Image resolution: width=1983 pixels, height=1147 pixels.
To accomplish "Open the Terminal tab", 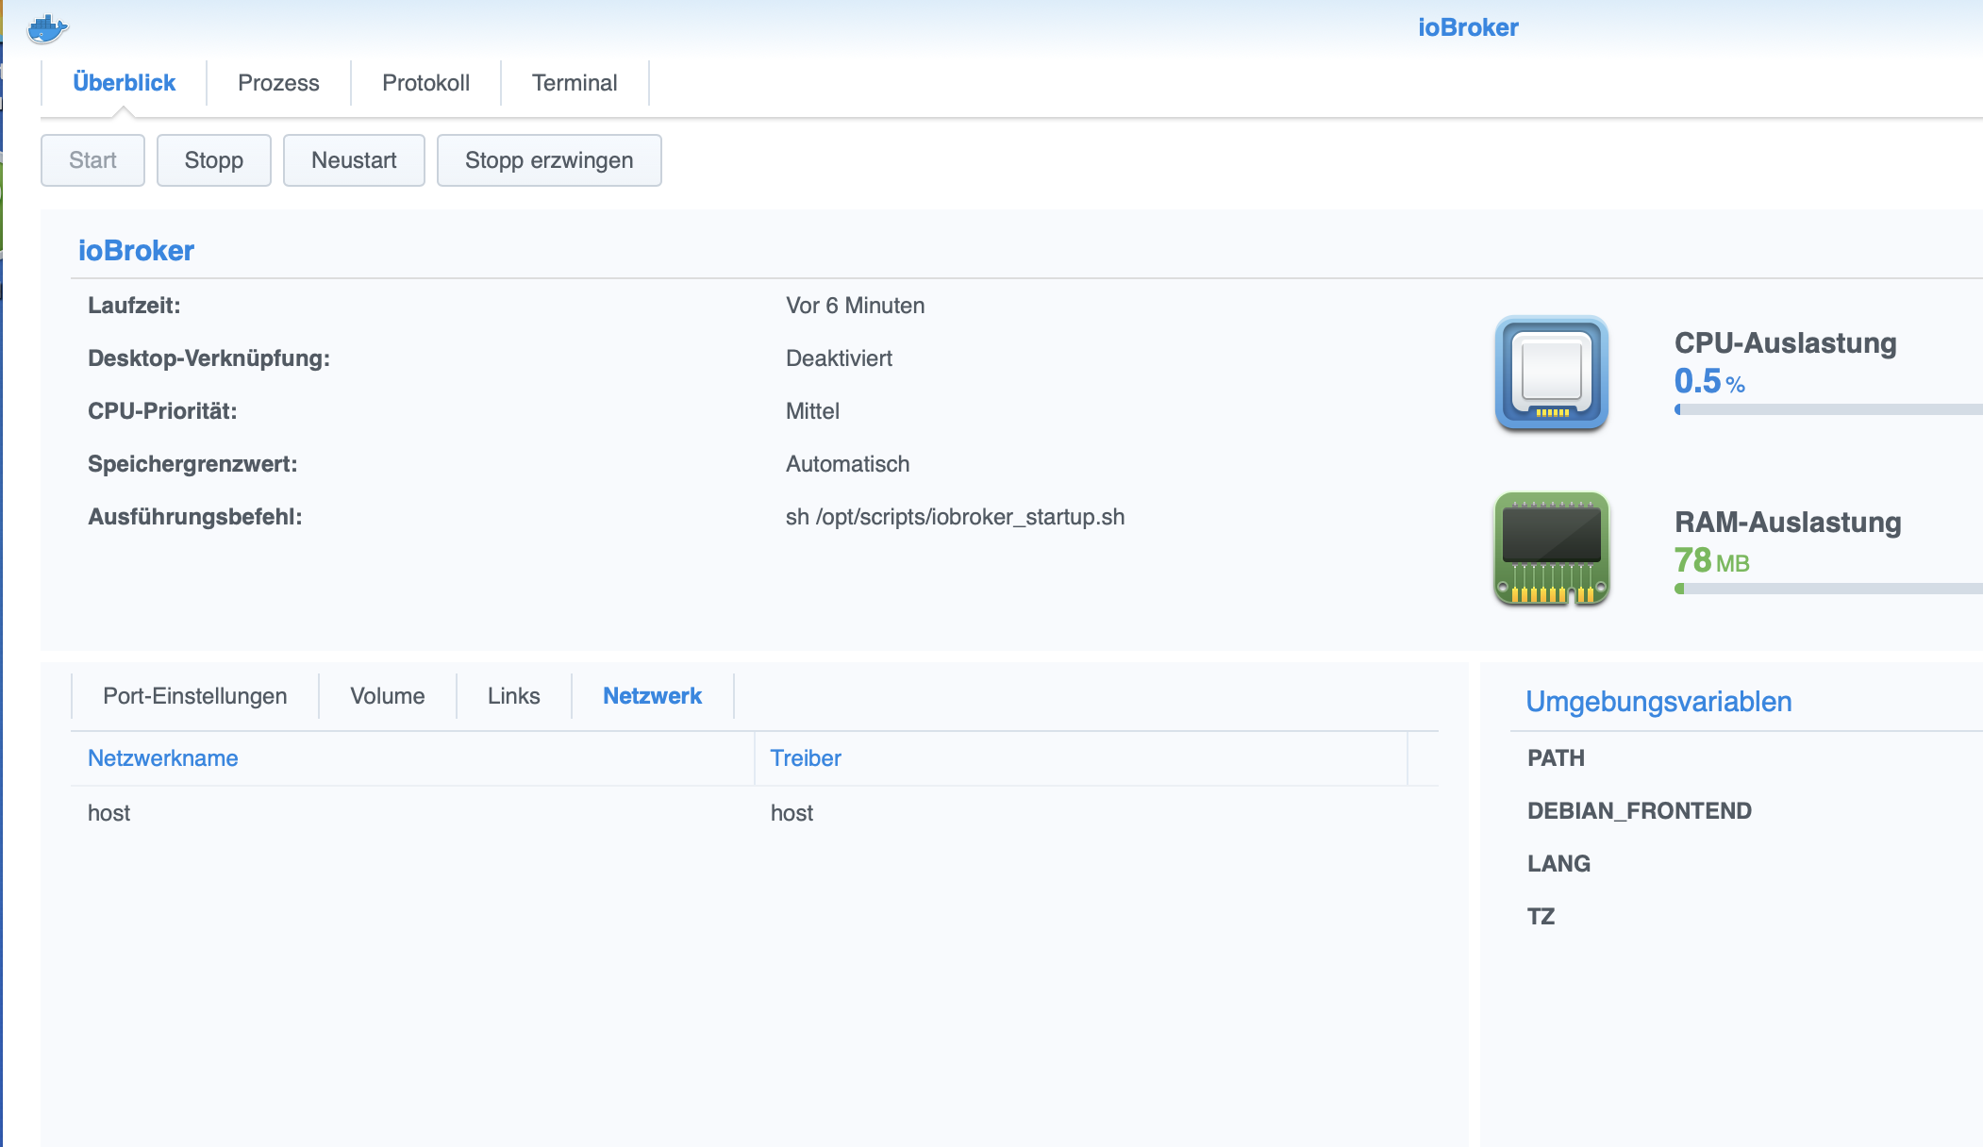I will [575, 83].
